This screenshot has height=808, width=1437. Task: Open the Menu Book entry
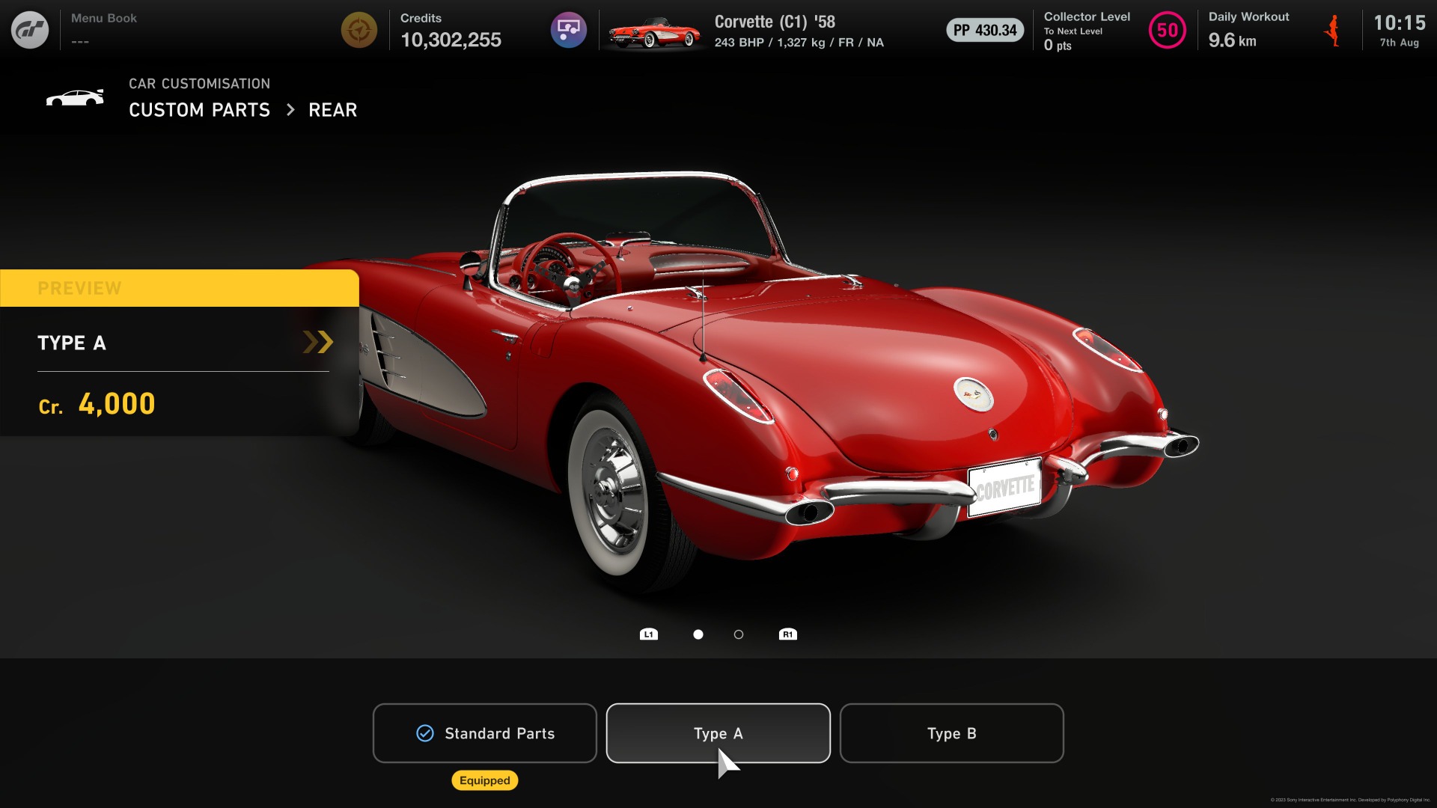[x=104, y=28]
